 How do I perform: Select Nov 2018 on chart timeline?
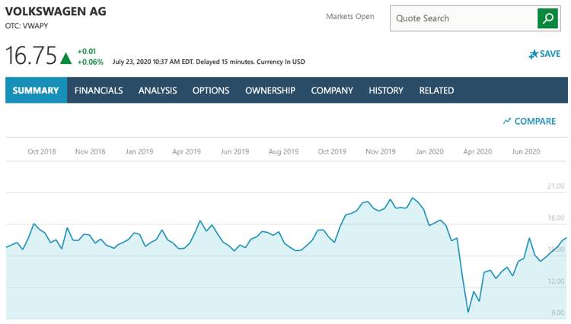(x=91, y=151)
